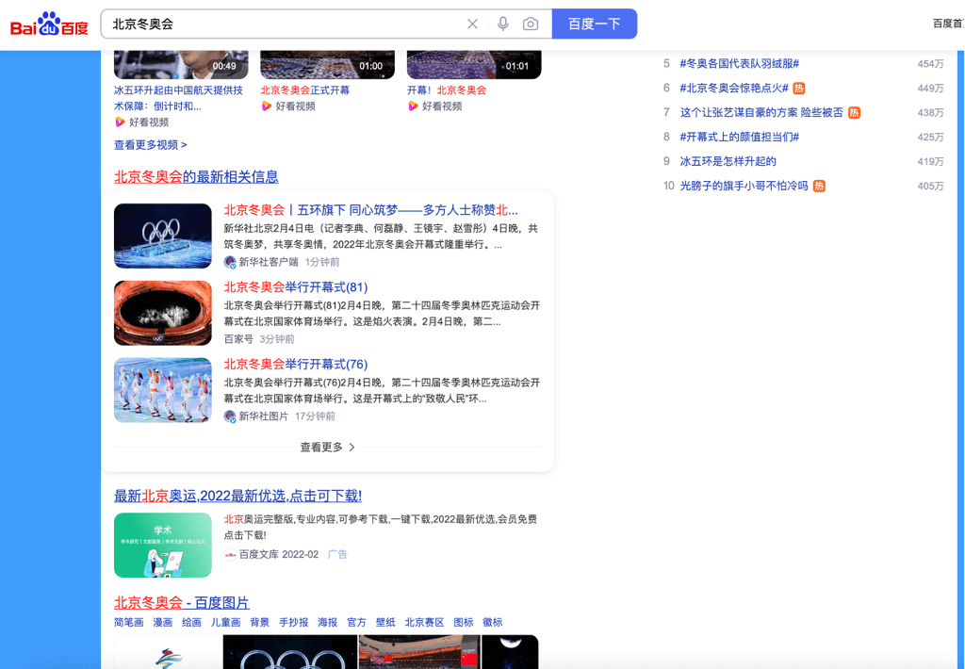
Task: Select the 简笔画 image filter
Action: (128, 622)
